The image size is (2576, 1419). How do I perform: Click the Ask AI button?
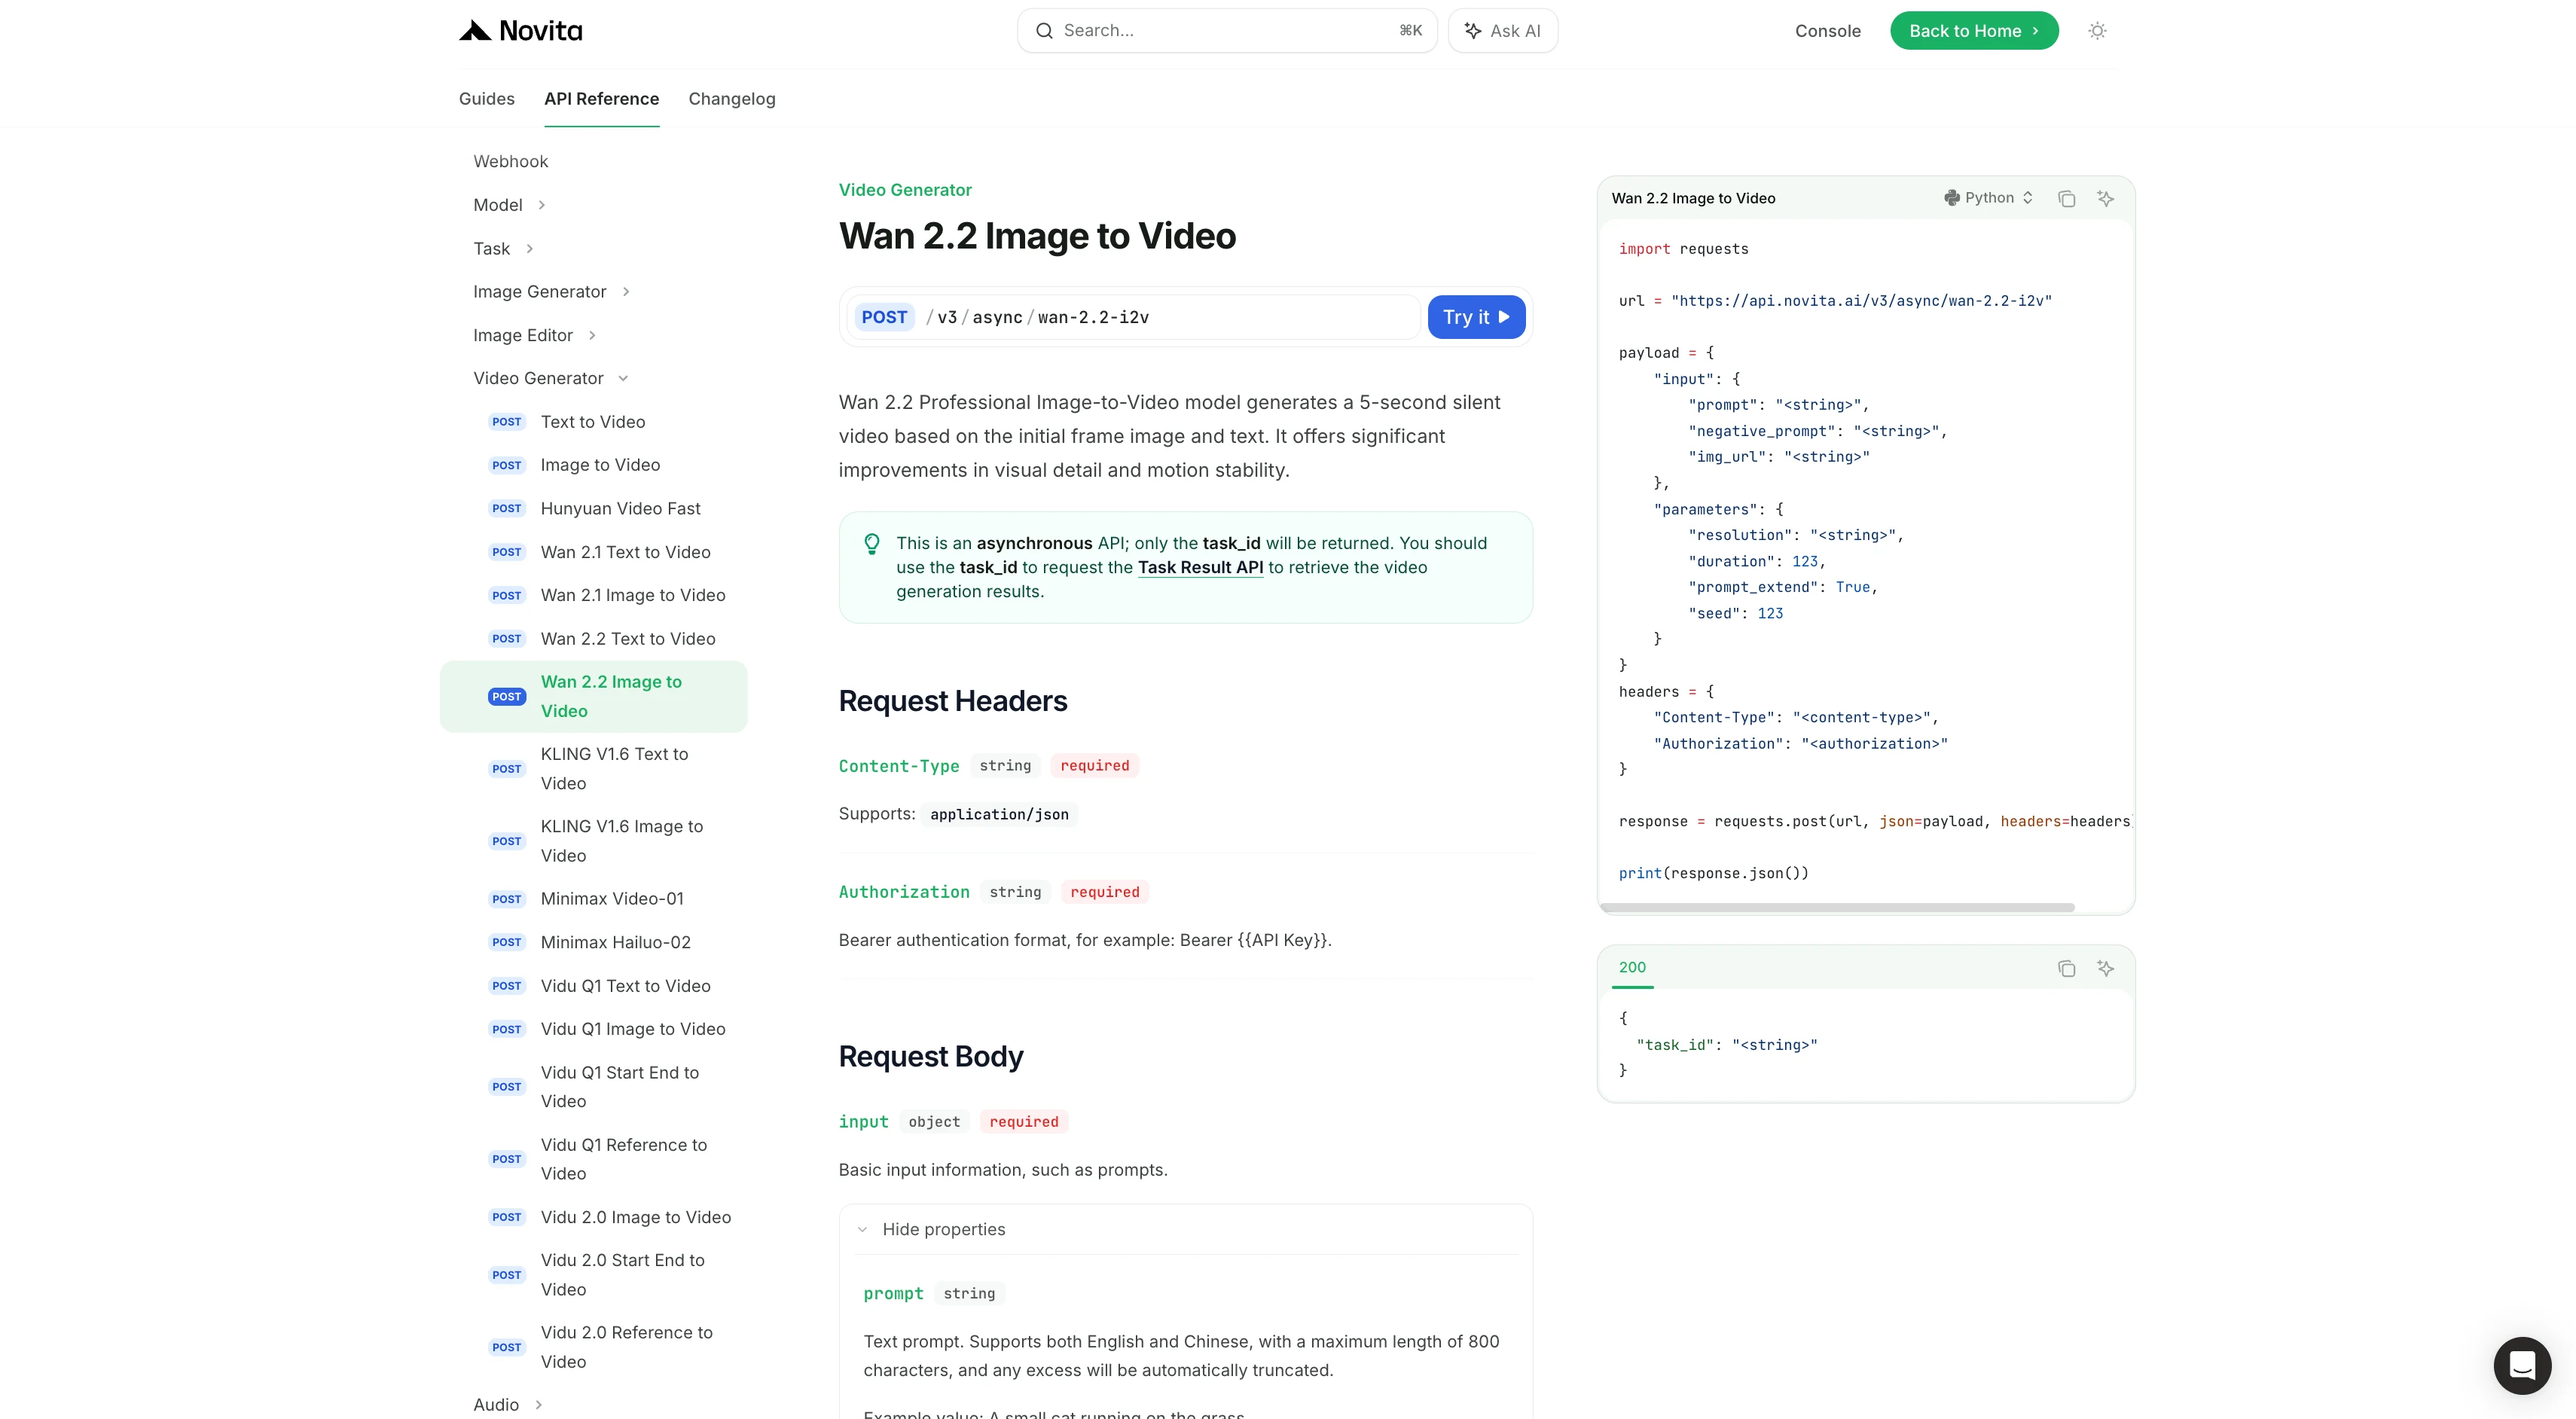(x=1502, y=31)
